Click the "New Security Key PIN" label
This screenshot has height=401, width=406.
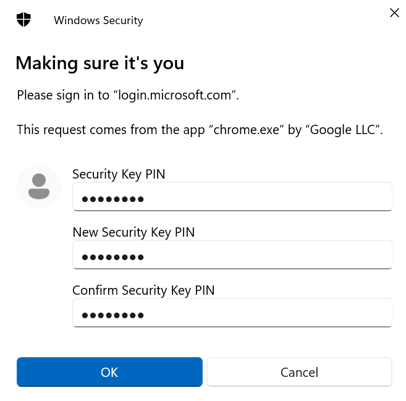[x=133, y=232]
